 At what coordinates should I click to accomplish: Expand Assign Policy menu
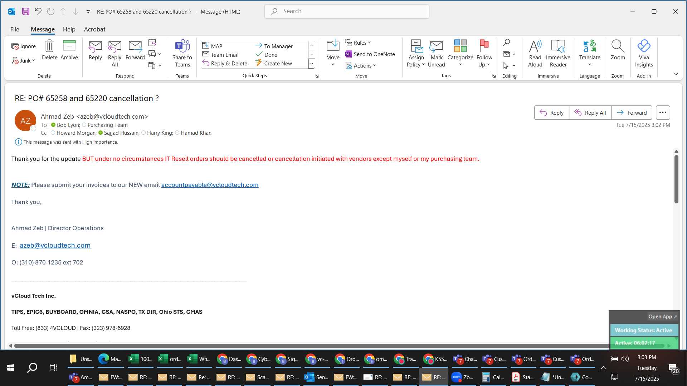[416, 54]
